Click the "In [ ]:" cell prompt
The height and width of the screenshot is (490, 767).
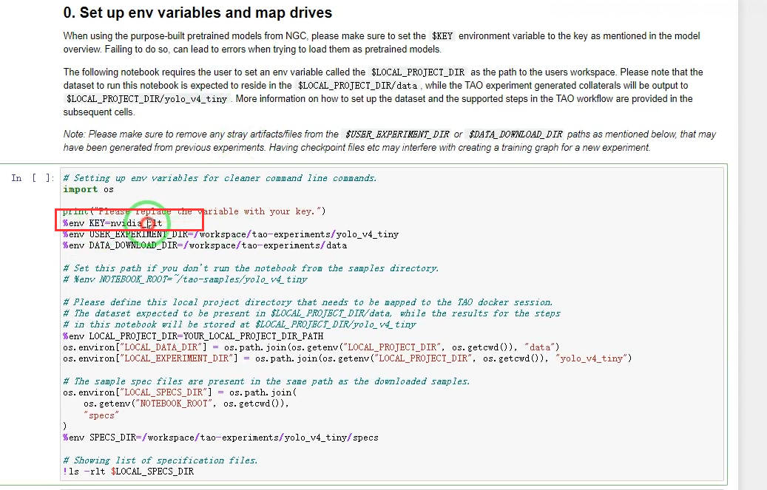tap(33, 178)
